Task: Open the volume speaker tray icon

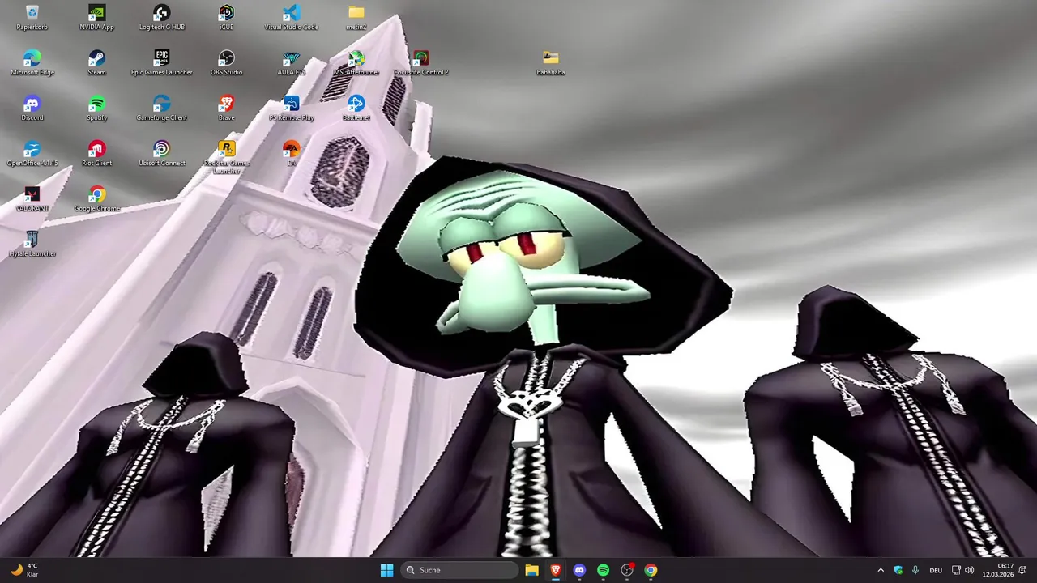Action: (970, 570)
